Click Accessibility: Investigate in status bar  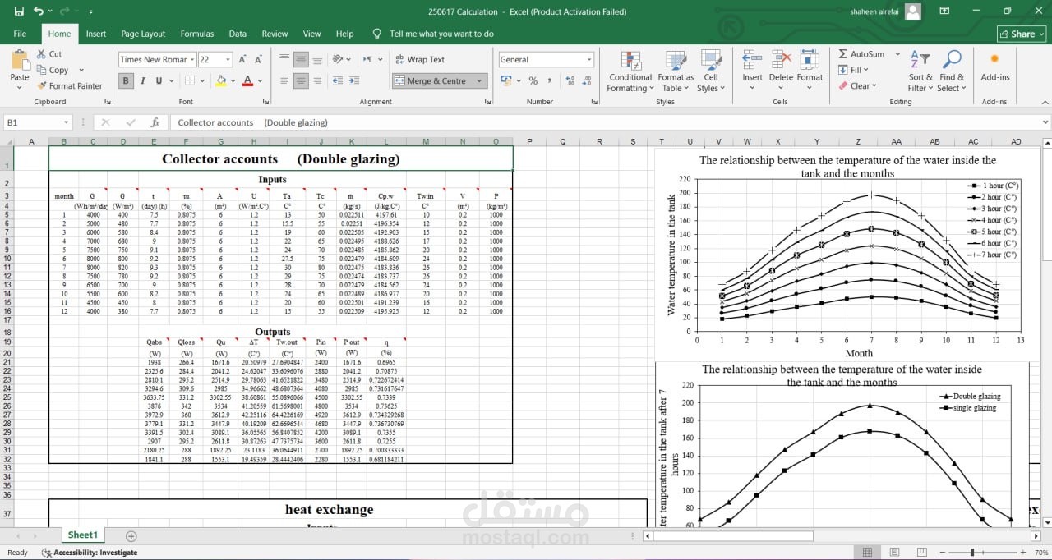[x=89, y=553]
